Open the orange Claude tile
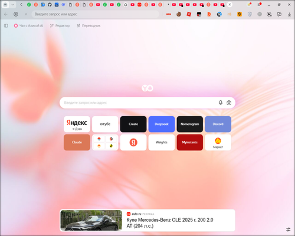This screenshot has height=236, width=295. pos(77,142)
